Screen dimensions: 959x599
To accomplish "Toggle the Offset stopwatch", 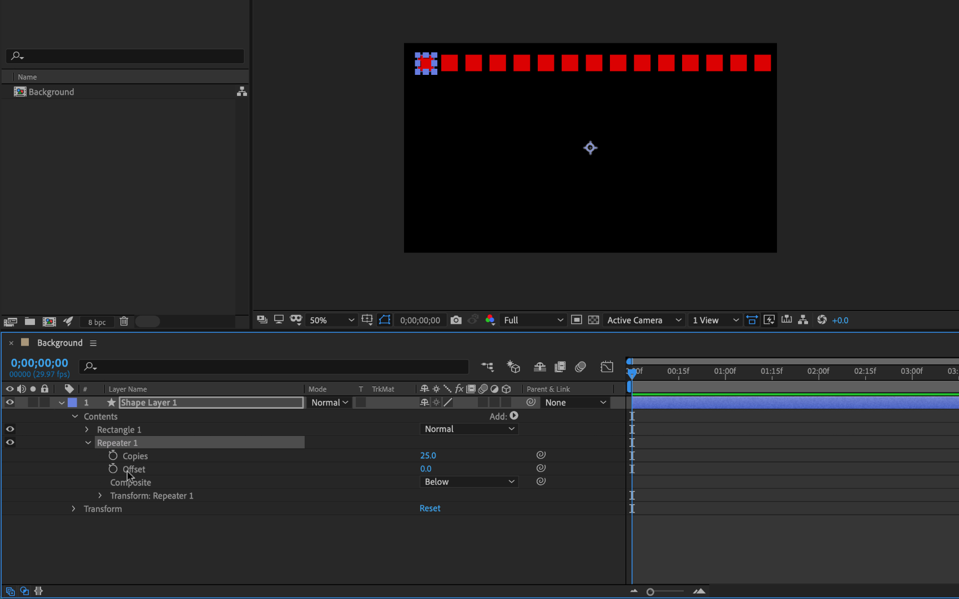I will 113,469.
